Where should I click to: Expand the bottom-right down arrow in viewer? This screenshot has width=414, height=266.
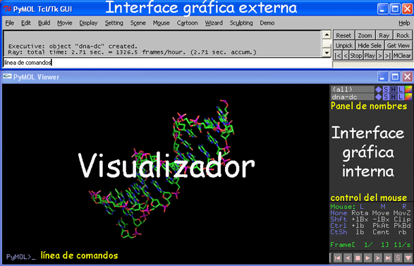pos(408,258)
